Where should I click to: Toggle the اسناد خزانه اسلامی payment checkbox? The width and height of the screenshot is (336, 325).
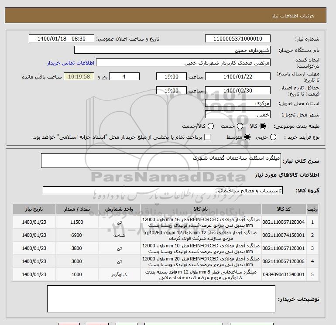pos(207,137)
